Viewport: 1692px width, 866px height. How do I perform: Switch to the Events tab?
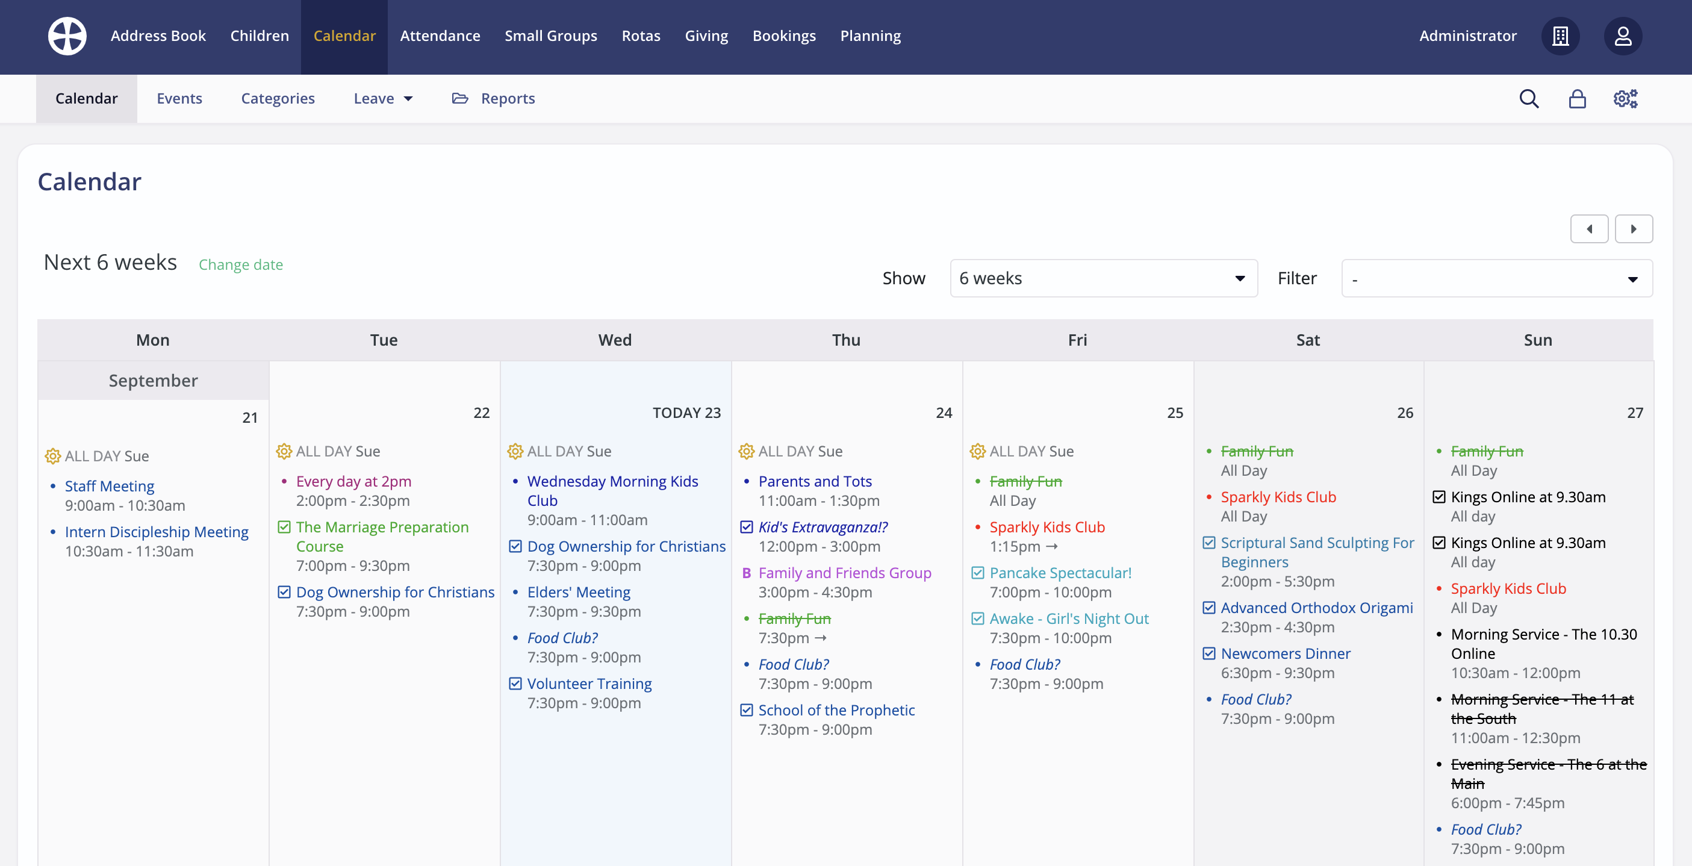coord(179,98)
